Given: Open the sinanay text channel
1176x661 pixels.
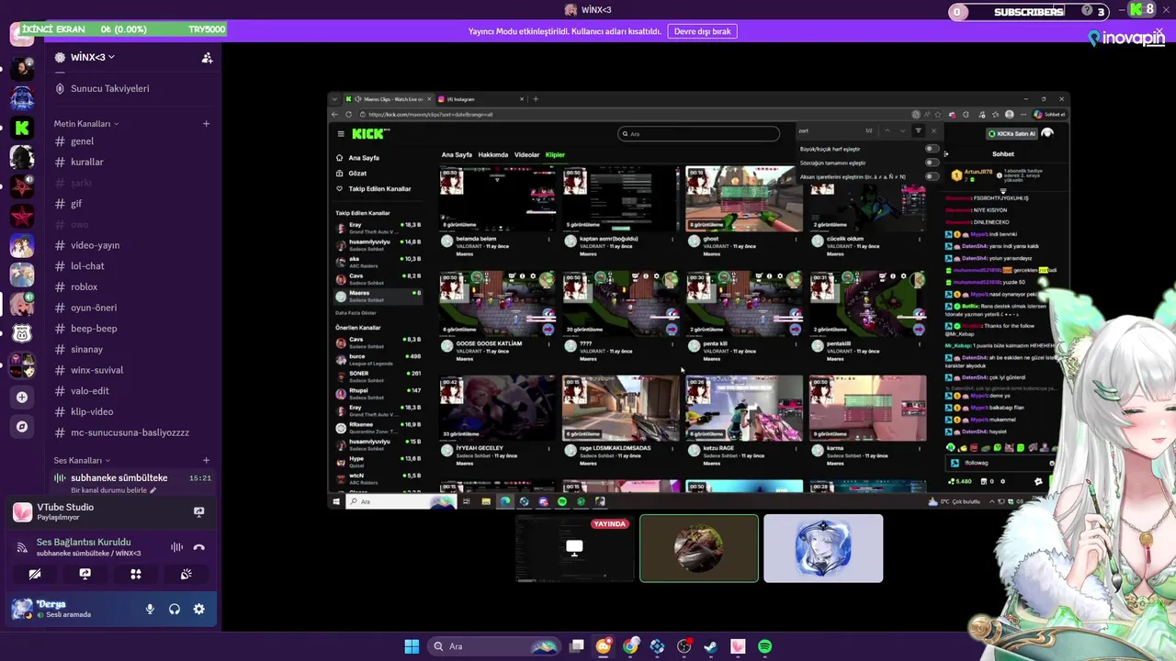Looking at the screenshot, I should (133, 350).
